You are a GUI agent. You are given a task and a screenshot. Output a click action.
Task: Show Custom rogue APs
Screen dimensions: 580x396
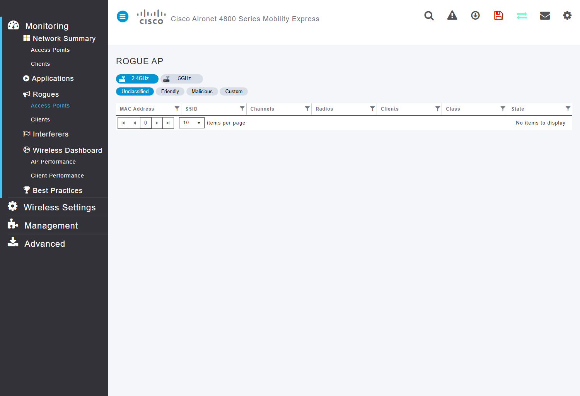click(x=234, y=92)
